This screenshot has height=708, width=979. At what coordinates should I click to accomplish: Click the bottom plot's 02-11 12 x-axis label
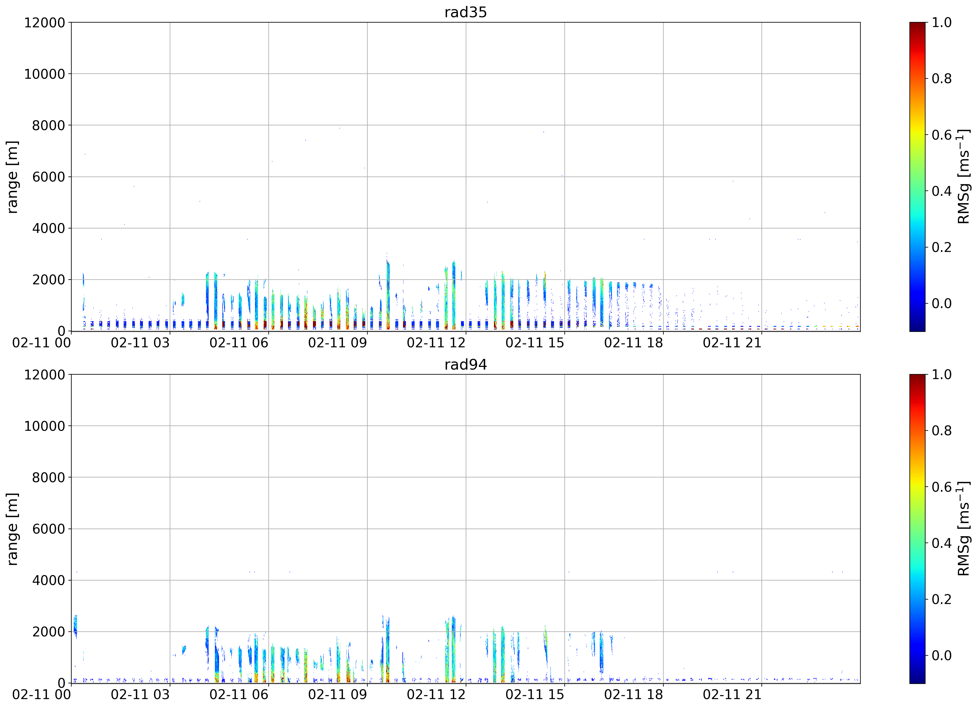[436, 695]
